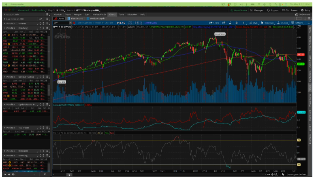The width and height of the screenshot is (316, 179).
Task: Open the Realtime data menu
Action: pyautogui.click(x=38, y=10)
